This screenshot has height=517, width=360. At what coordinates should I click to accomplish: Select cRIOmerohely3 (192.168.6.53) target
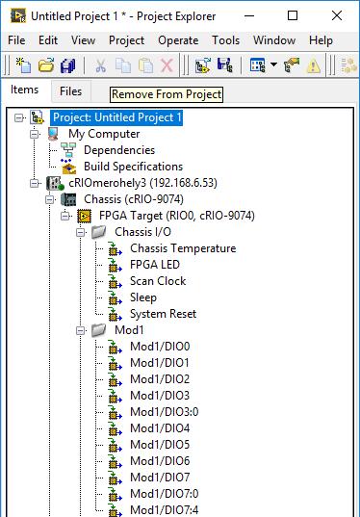click(x=143, y=183)
